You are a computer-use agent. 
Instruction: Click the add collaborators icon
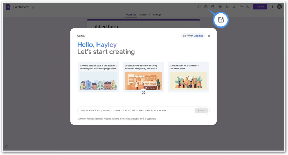coord(248,7)
